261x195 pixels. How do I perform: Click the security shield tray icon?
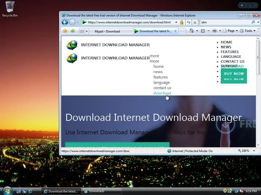(225, 191)
